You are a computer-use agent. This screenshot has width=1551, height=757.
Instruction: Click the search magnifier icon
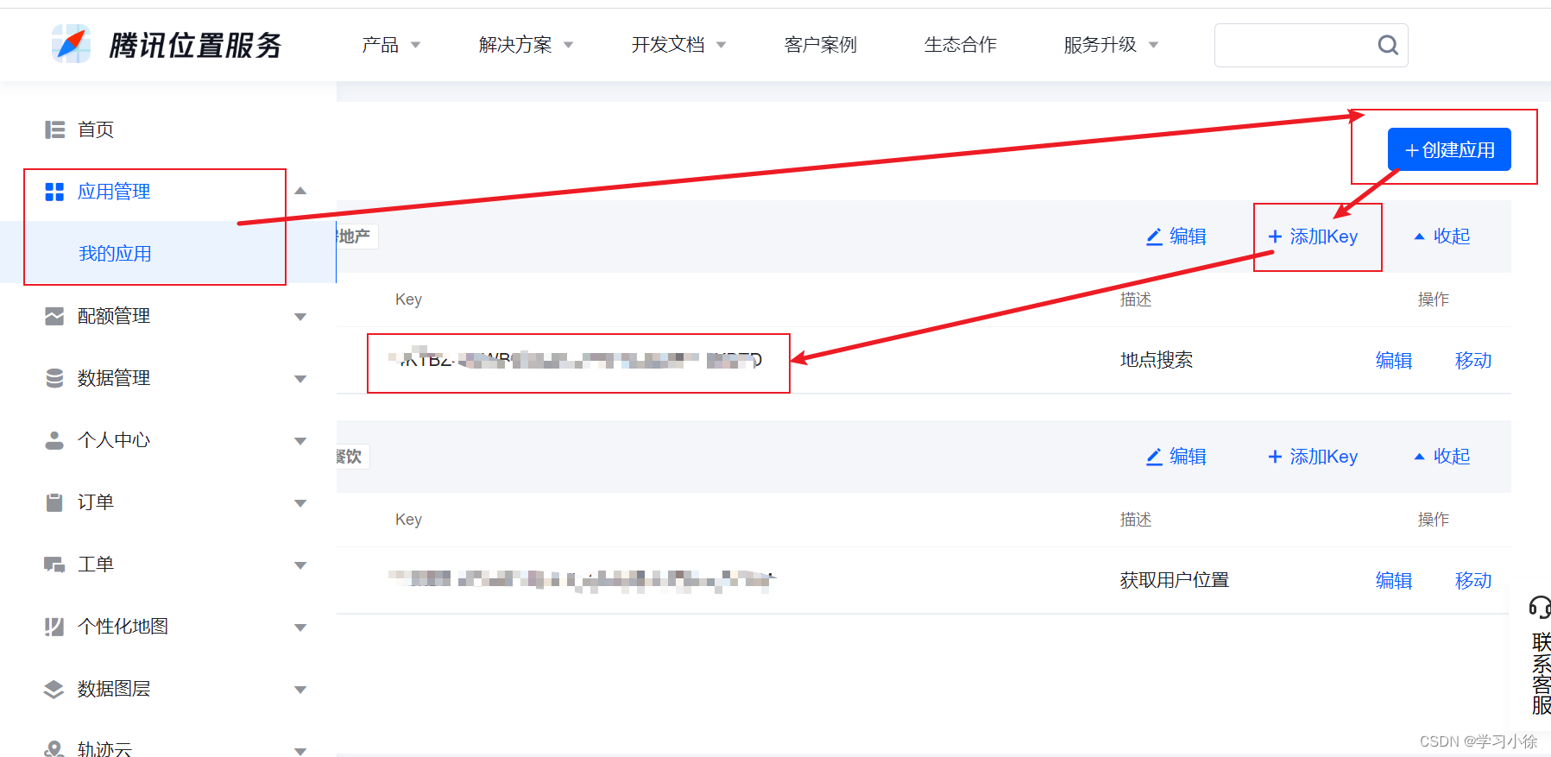pos(1388,45)
